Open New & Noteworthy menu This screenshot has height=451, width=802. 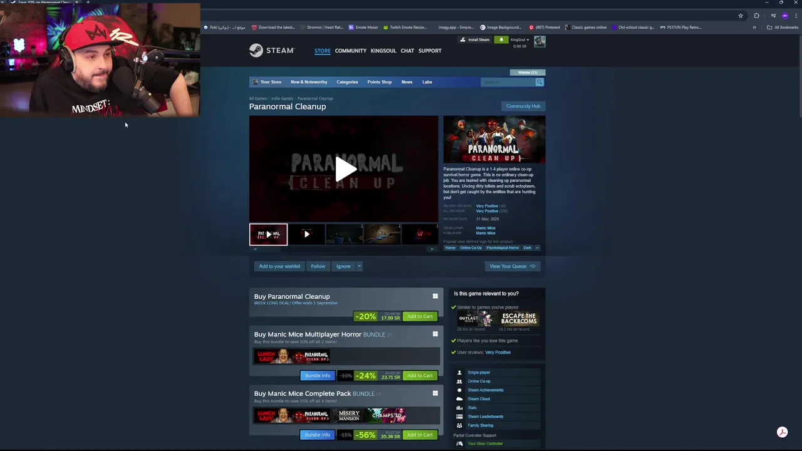point(309,82)
